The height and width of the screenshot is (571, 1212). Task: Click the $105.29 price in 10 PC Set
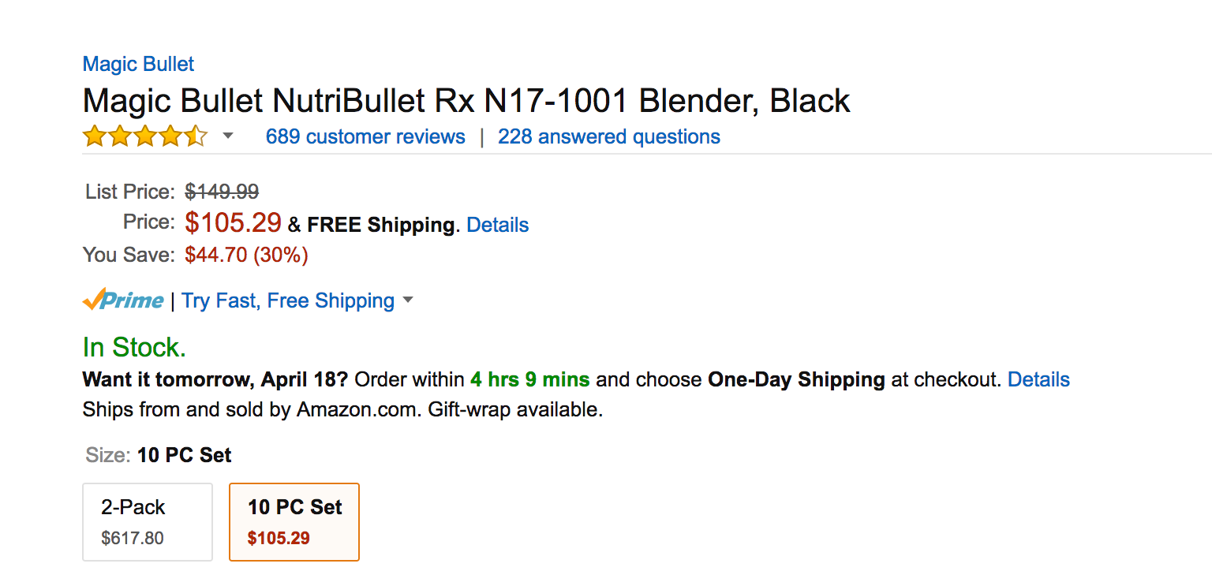(x=279, y=539)
